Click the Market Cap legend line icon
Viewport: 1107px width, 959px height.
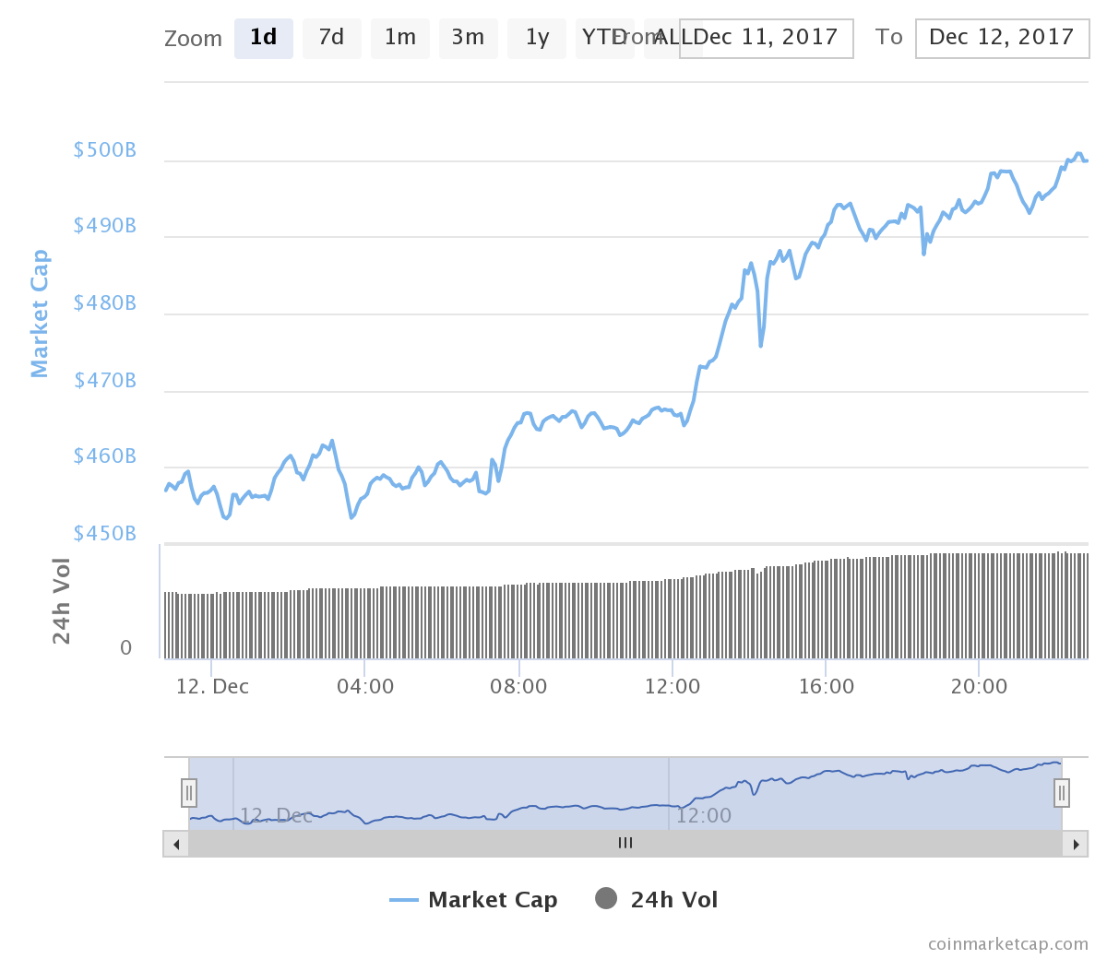404,900
